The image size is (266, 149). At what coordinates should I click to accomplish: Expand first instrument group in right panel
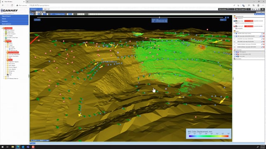click(234, 52)
